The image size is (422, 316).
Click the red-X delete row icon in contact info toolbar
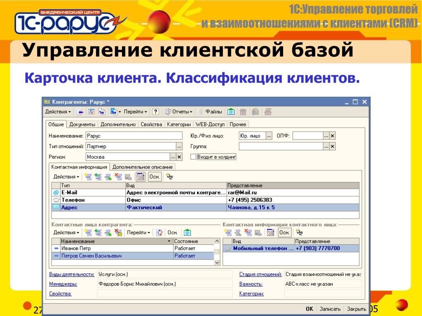(118, 177)
